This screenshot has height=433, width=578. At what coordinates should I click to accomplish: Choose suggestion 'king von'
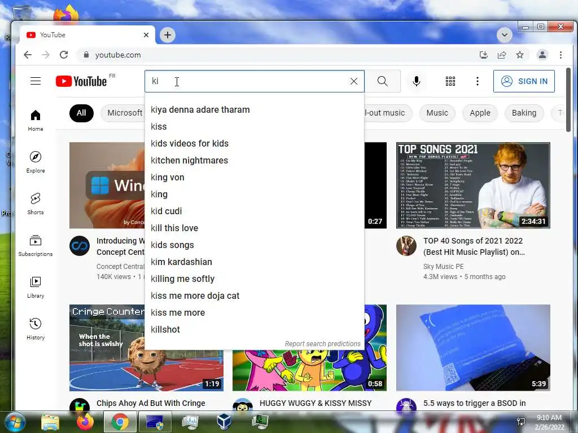coord(255,178)
